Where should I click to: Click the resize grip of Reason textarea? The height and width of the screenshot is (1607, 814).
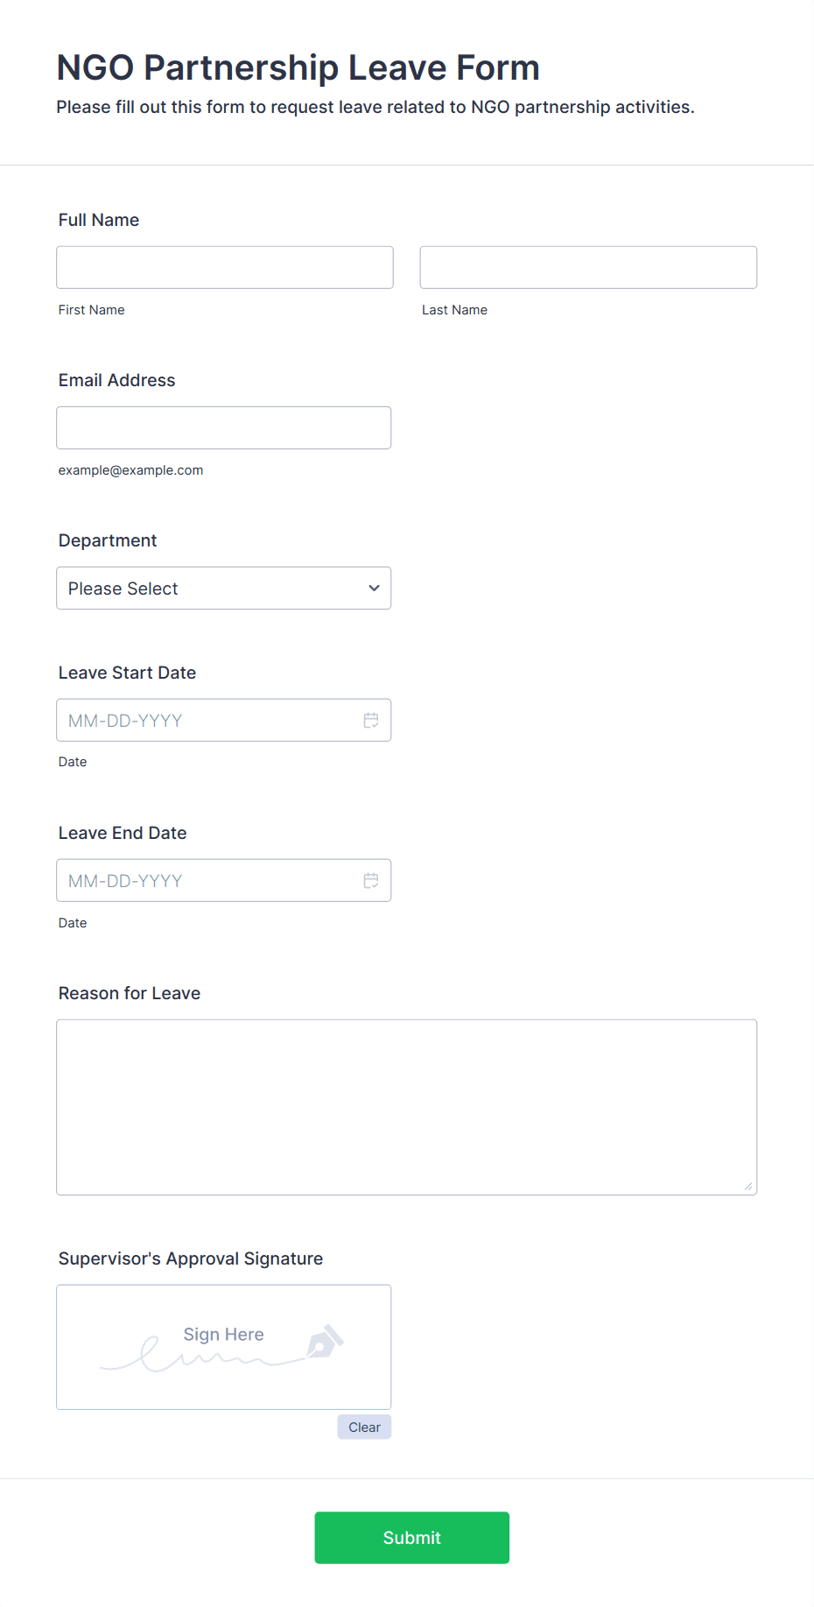click(x=747, y=1186)
